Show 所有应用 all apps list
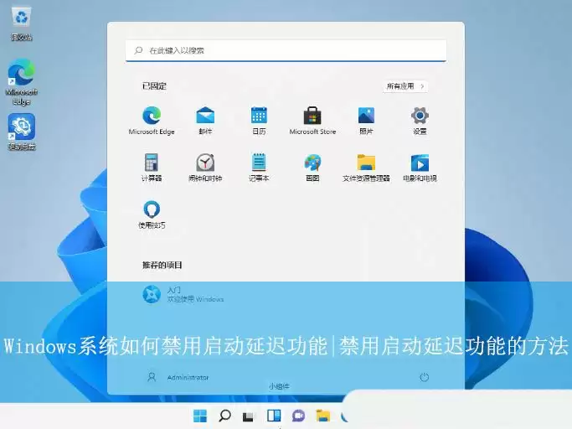Image resolution: width=572 pixels, height=429 pixels. 405,86
